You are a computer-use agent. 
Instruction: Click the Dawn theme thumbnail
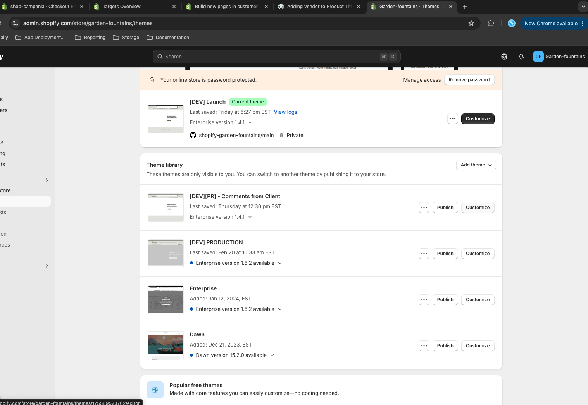tap(166, 346)
